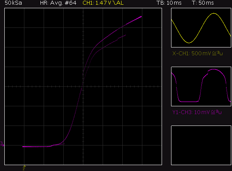Click the channel 1 trigger marker below the grid
232x171 pixels.
coord(24,168)
